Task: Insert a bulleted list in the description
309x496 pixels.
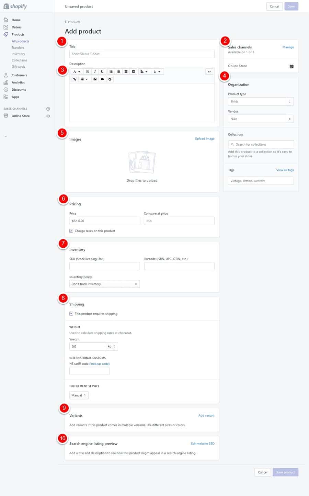Action: [111, 71]
